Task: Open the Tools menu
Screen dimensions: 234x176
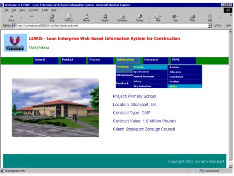Action: [45, 10]
